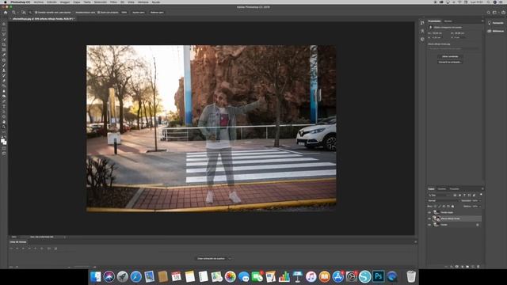This screenshot has width=507, height=285.
Task: Select the Rectangular Marquee tool
Action: (4, 29)
